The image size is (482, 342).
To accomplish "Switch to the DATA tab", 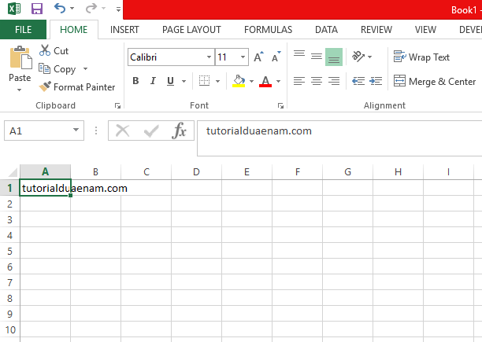I will [x=327, y=29].
